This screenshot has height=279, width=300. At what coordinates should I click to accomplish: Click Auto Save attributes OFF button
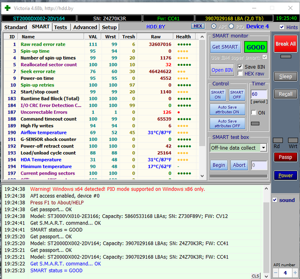pos(227,124)
